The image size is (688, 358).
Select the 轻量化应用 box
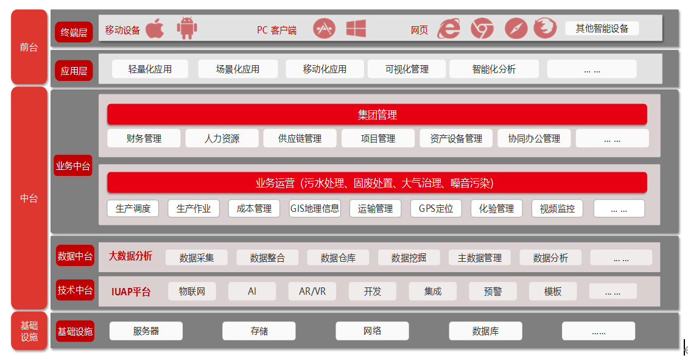pos(150,69)
